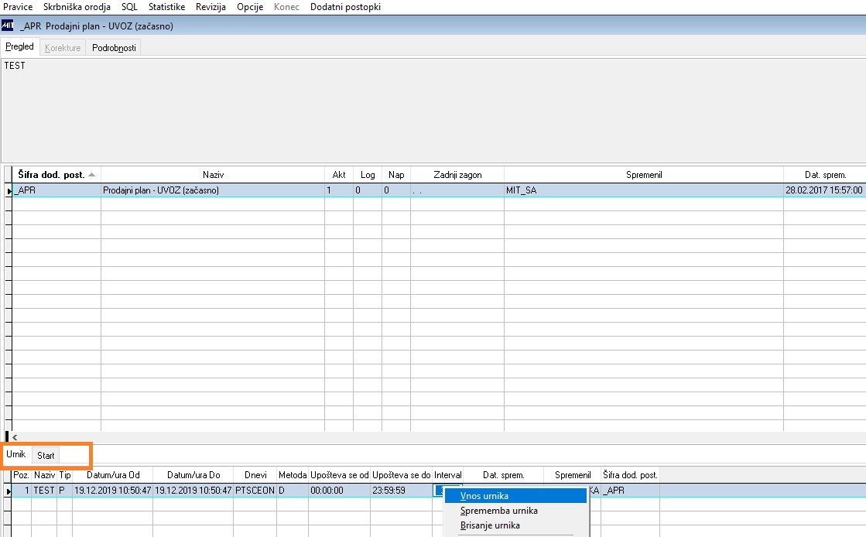Switch to the Podrobnosti tab

tap(114, 48)
